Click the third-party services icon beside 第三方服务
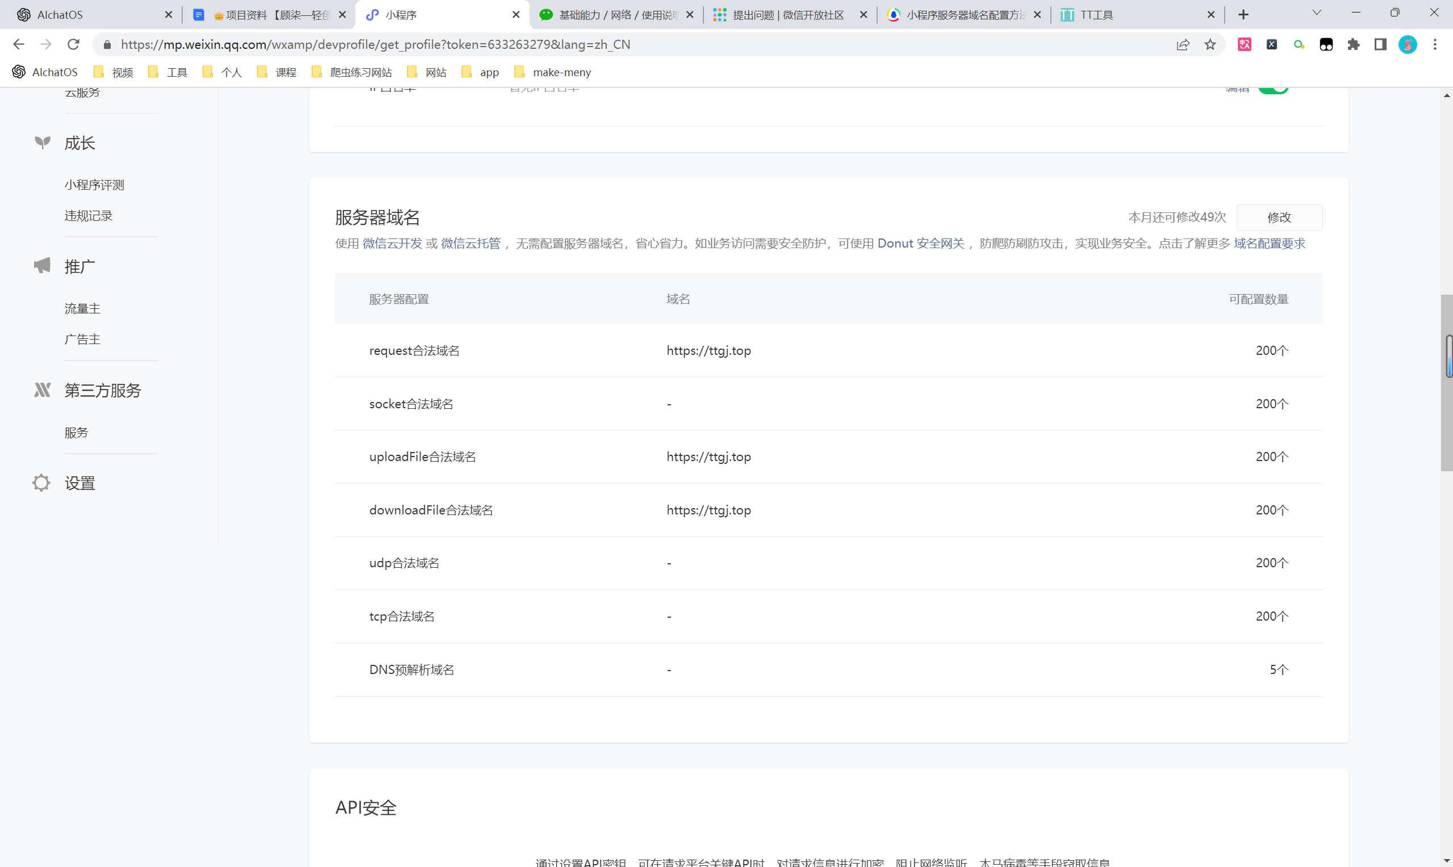This screenshot has width=1453, height=867. [x=42, y=389]
